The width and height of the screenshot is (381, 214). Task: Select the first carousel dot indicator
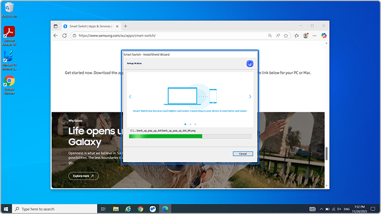185,124
